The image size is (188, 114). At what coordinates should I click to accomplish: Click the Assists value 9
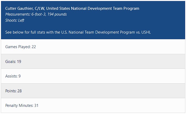[x=20, y=76]
